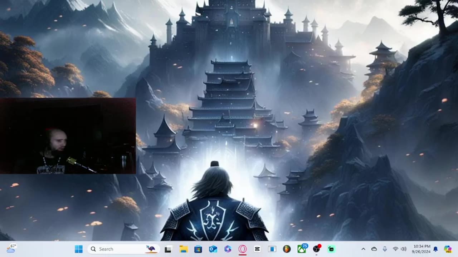Image resolution: width=458 pixels, height=257 pixels.
Task: Open Outlook from the taskbar
Action: (x=213, y=249)
